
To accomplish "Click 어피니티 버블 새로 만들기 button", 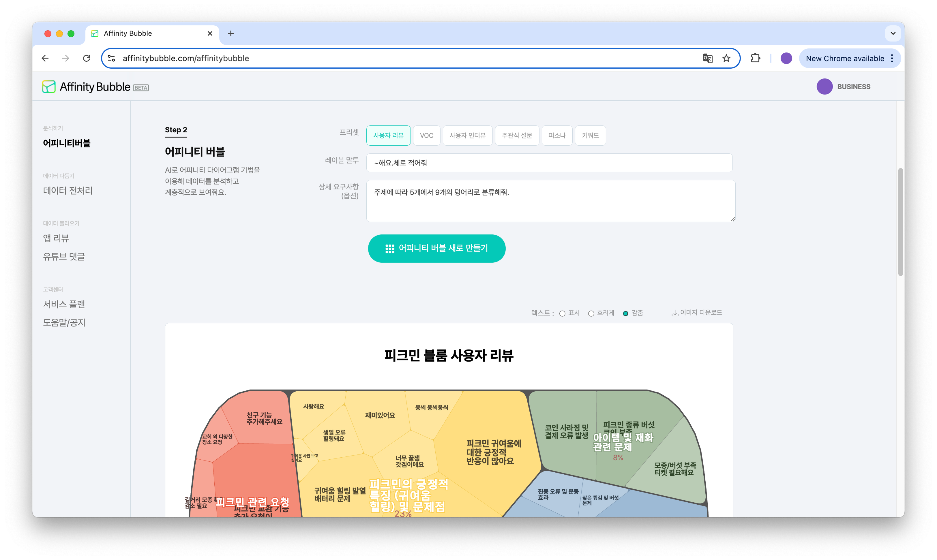I will click(x=436, y=248).
